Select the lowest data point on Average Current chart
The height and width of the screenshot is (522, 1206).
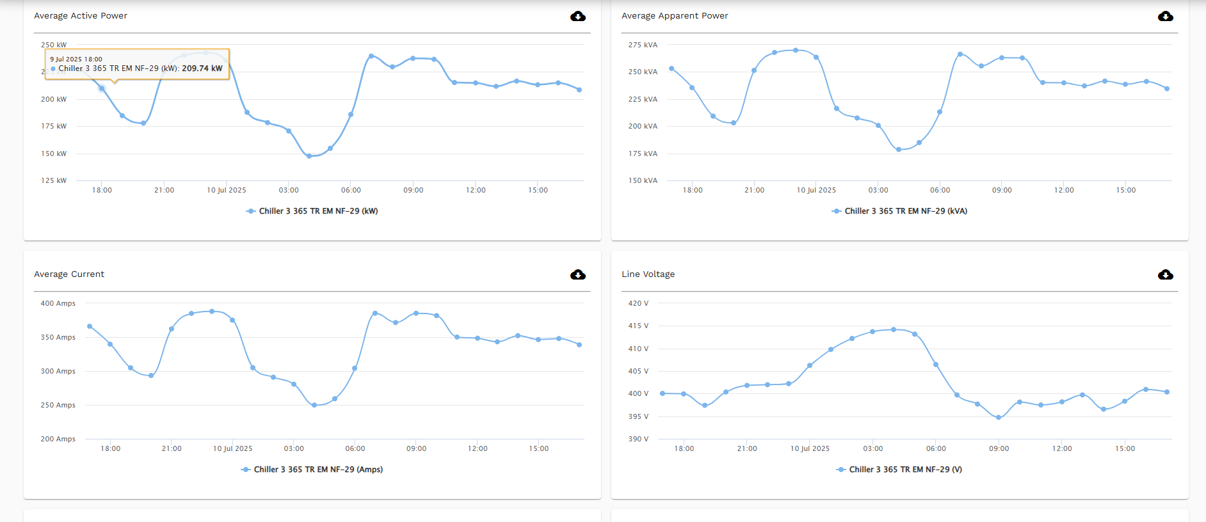[314, 405]
